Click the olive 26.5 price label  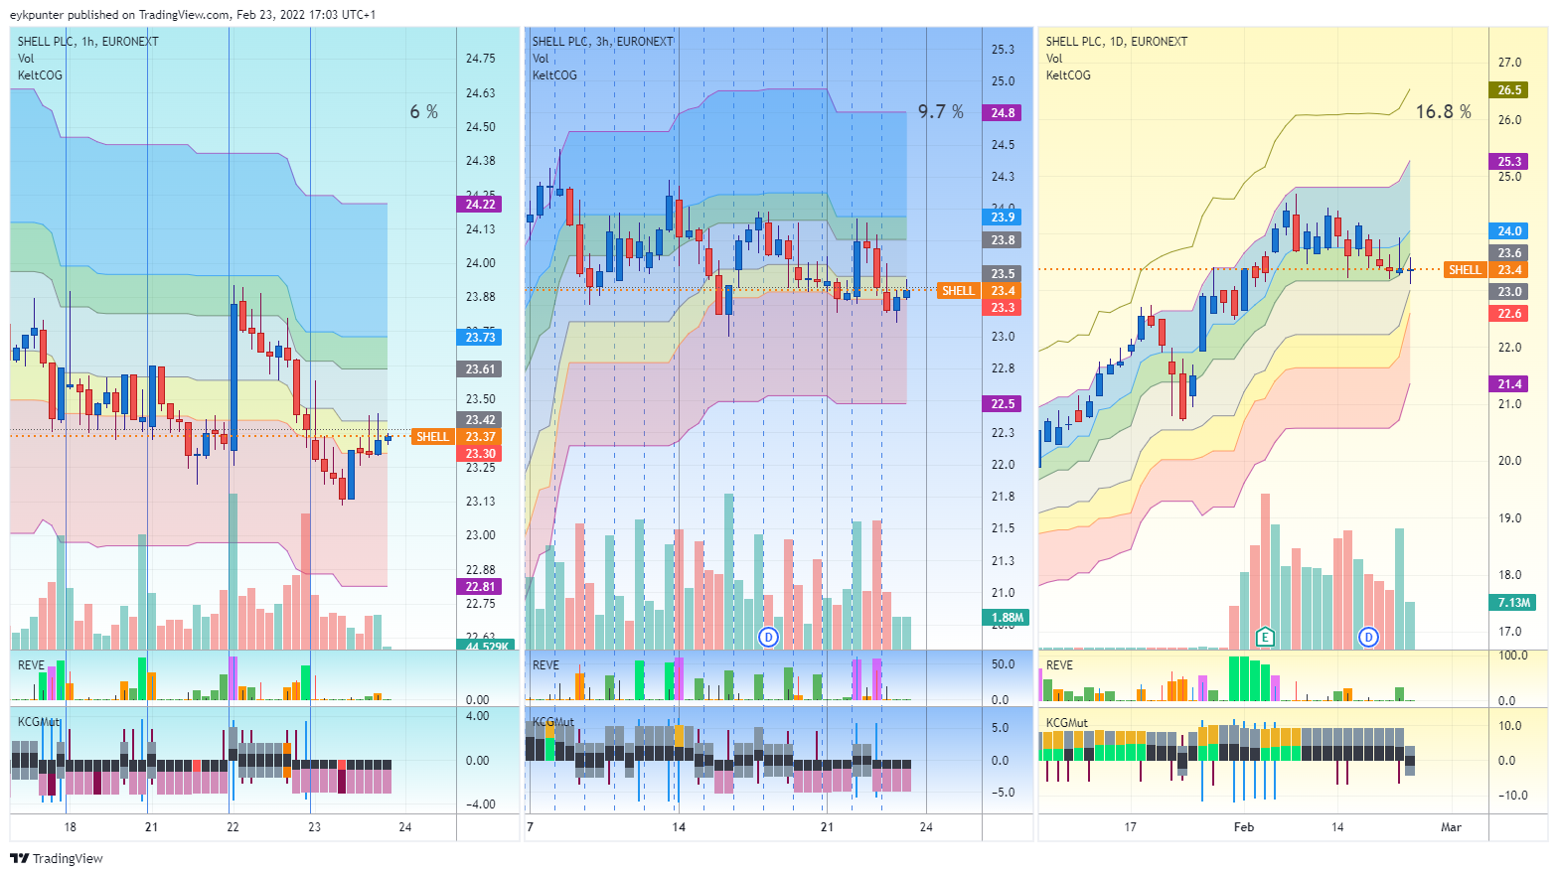click(x=1509, y=90)
